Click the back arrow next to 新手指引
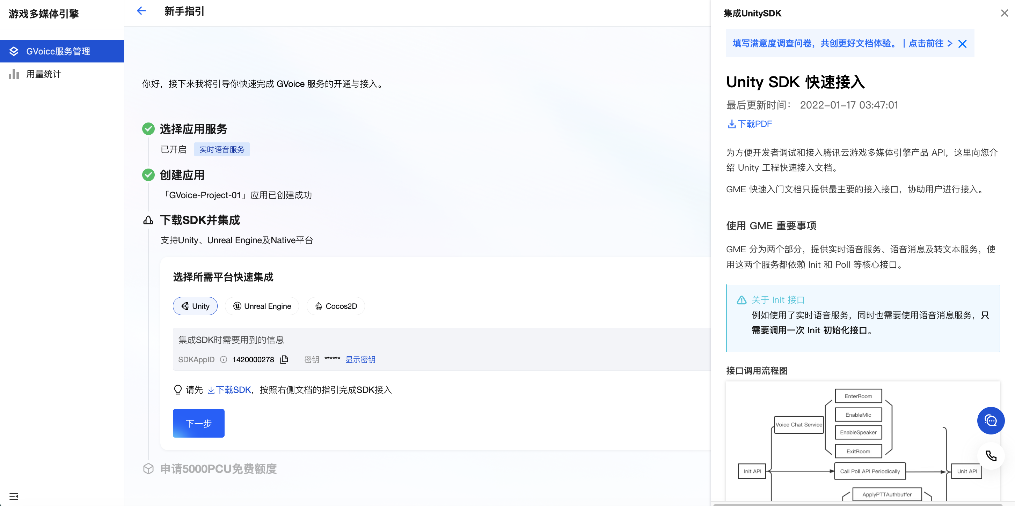Viewport: 1015px width, 506px height. pos(141,11)
